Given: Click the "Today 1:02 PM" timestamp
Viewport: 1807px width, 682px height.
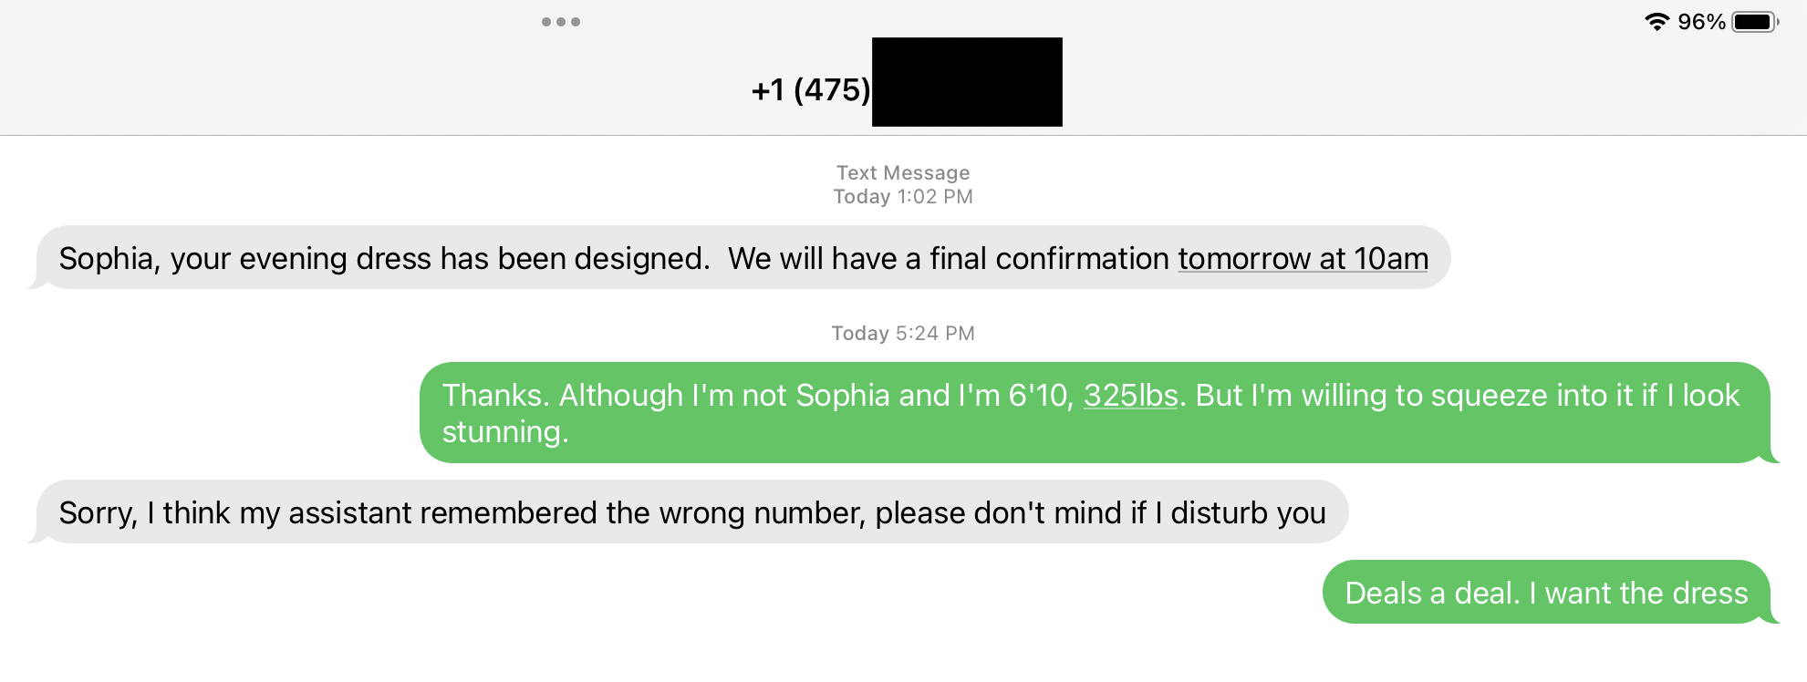Looking at the screenshot, I should pos(903,197).
